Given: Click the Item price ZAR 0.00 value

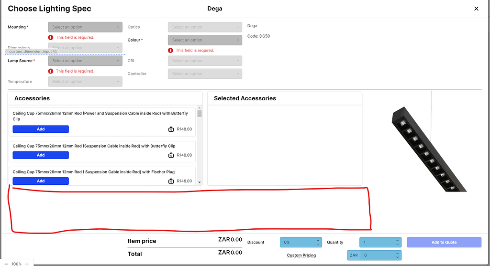Looking at the screenshot, I should click(x=230, y=239).
